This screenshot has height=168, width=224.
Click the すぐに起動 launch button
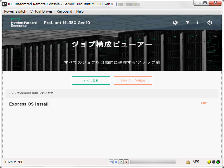click(x=91, y=80)
